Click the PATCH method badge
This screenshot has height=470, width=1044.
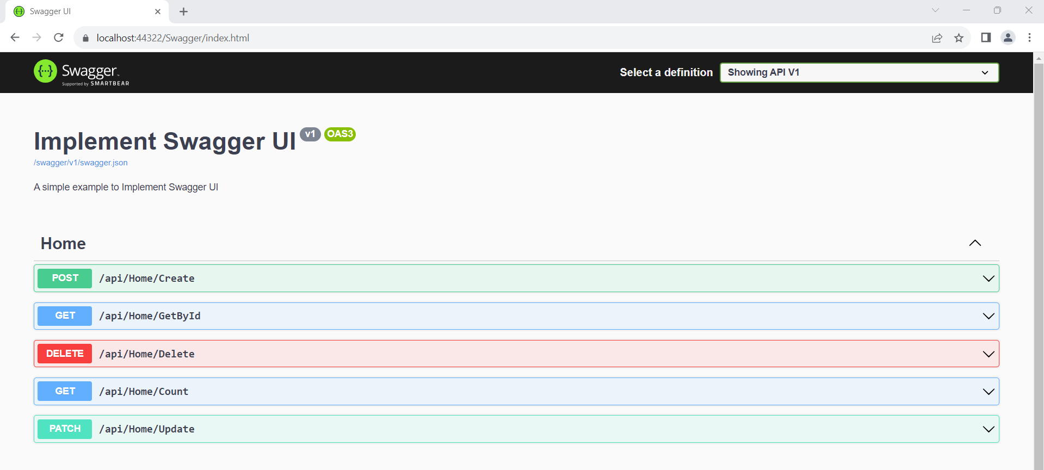[65, 429]
